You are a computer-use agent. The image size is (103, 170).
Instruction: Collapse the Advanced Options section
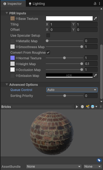[x=7, y=84]
